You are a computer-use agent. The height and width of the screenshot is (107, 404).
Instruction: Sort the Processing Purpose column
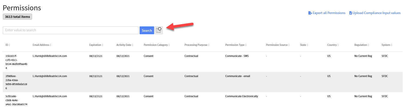pyautogui.click(x=197, y=45)
